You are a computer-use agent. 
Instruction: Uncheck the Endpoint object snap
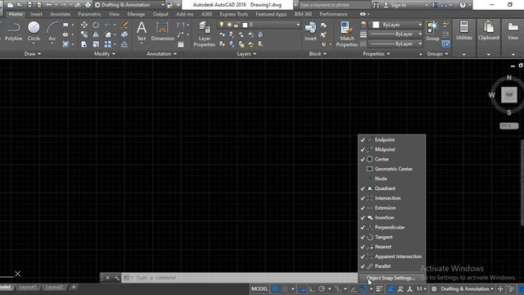tap(391, 140)
